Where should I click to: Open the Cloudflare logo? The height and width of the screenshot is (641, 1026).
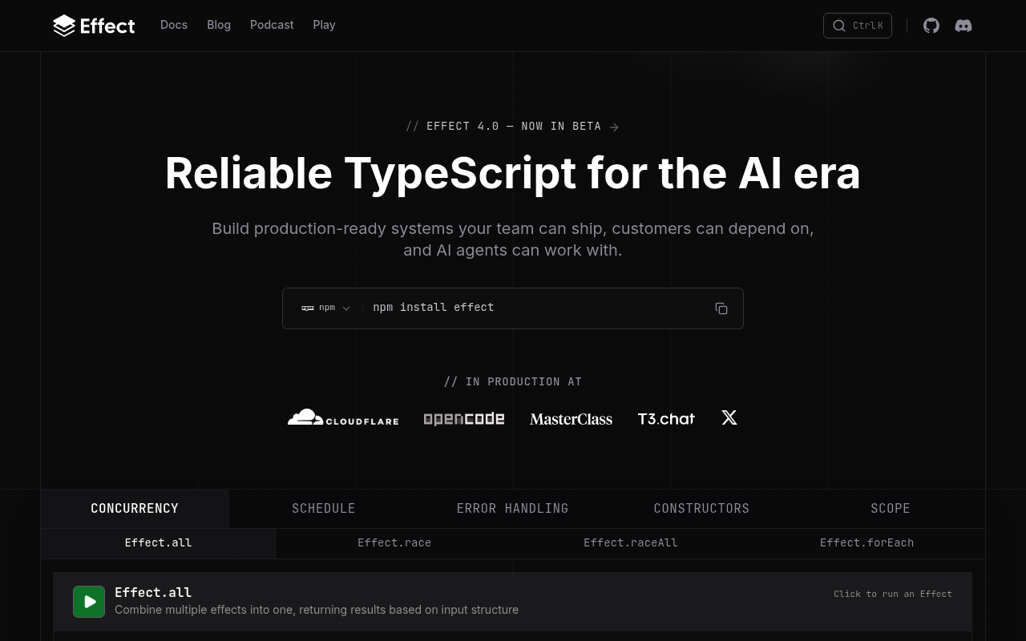pyautogui.click(x=343, y=417)
